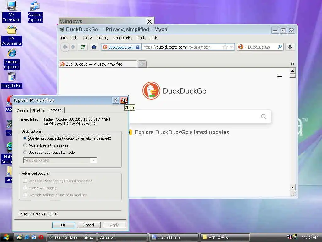Open the Help menu in Mypal
322x242 pixels.
(154, 38)
